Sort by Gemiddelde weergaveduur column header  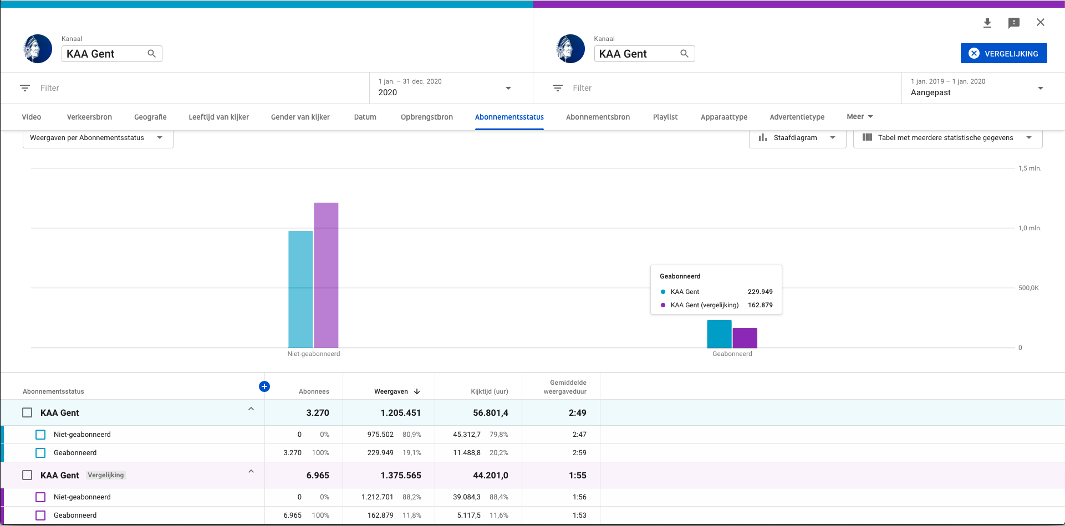(x=565, y=387)
